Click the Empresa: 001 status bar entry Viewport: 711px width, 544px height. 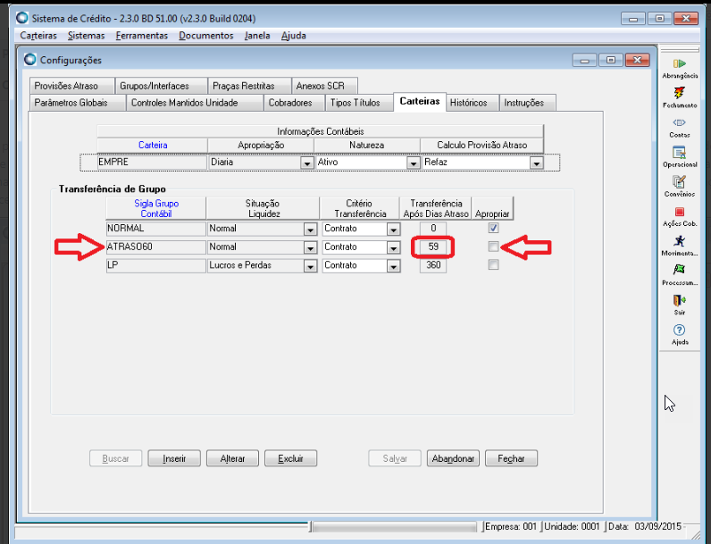[x=511, y=527]
